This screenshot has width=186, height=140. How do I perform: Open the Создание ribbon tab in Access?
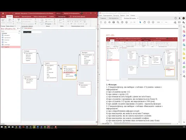(x=17, y=16)
